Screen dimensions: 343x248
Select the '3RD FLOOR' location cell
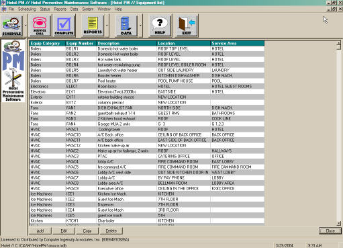click(184, 210)
